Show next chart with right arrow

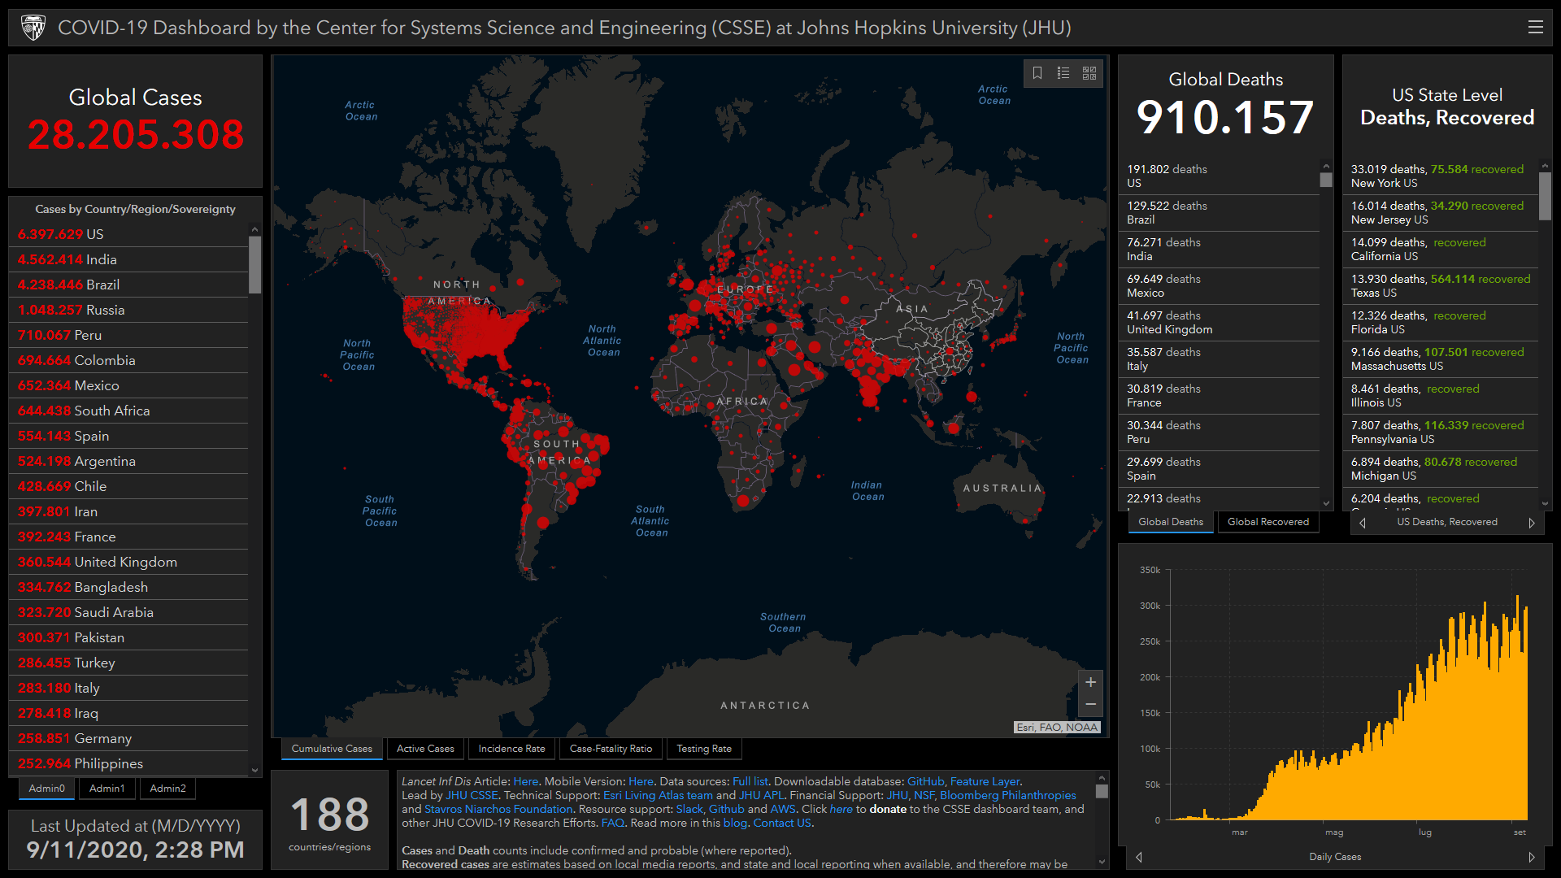click(1532, 857)
